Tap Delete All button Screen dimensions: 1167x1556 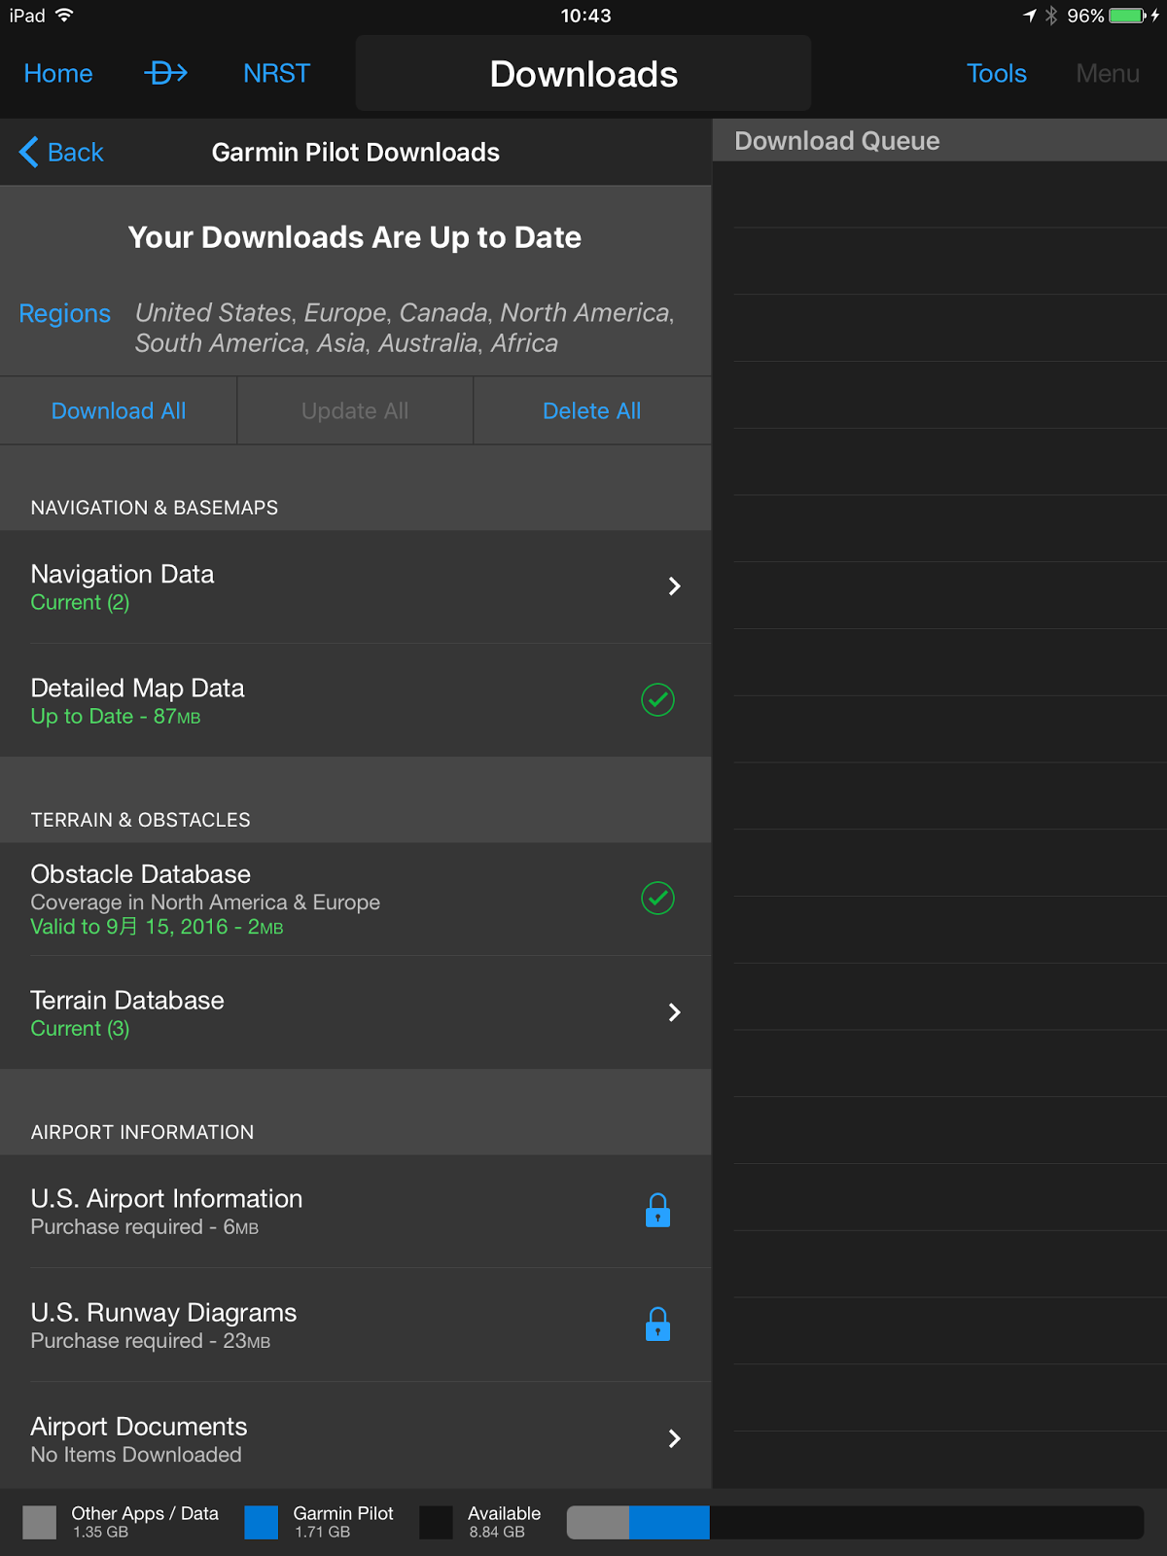pos(592,410)
